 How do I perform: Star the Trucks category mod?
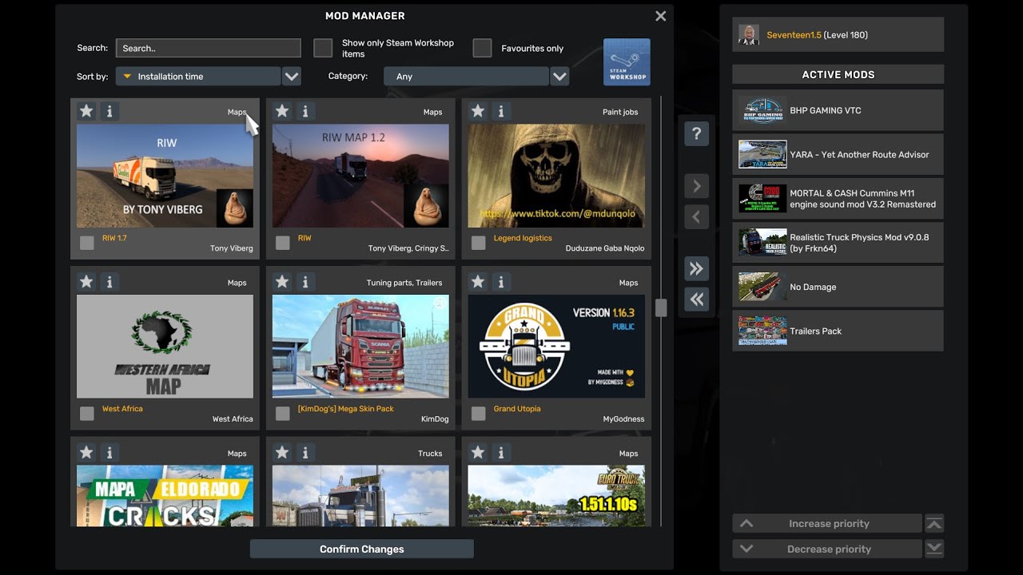282,453
